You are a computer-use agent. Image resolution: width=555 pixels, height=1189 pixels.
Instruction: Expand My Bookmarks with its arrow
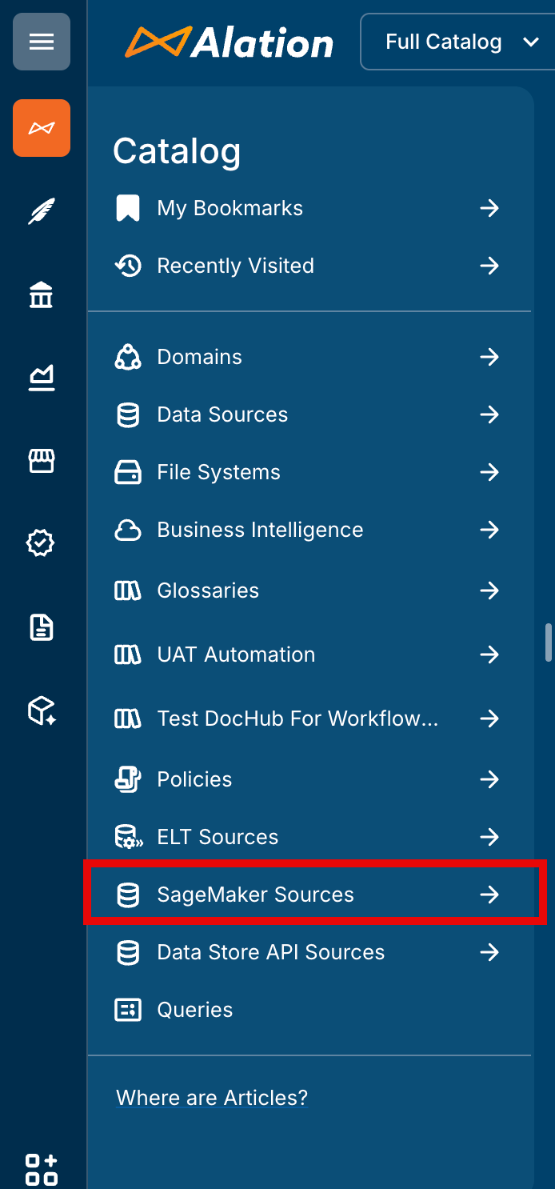click(489, 209)
